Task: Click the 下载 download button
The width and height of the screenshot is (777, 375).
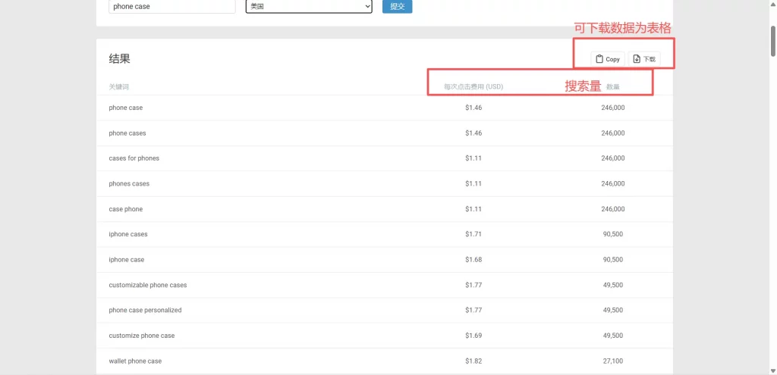Action: 644,59
